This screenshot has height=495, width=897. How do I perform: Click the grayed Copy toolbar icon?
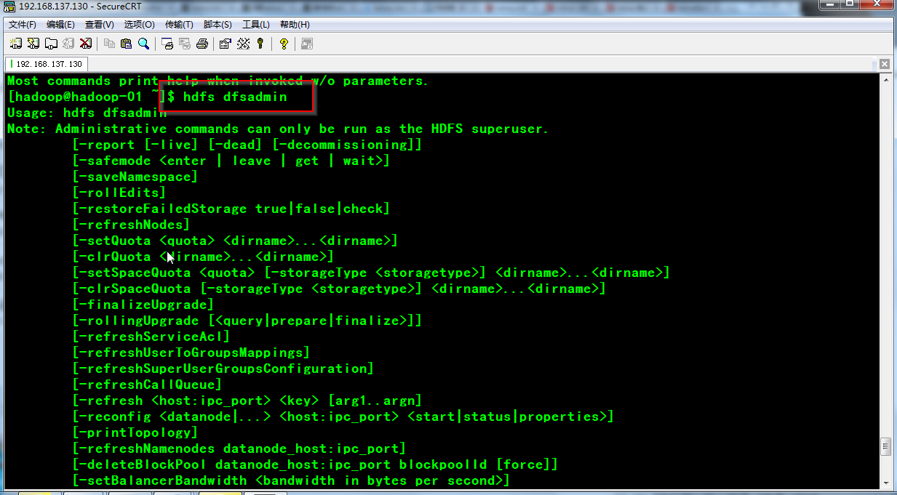[109, 44]
